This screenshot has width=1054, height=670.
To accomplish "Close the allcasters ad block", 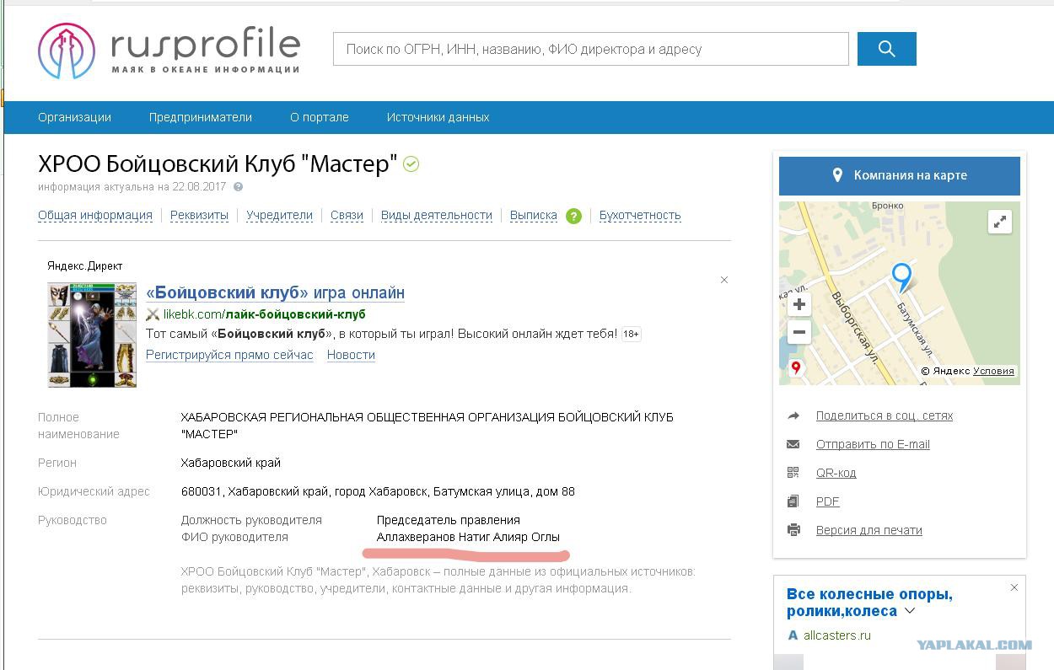I will [1014, 587].
